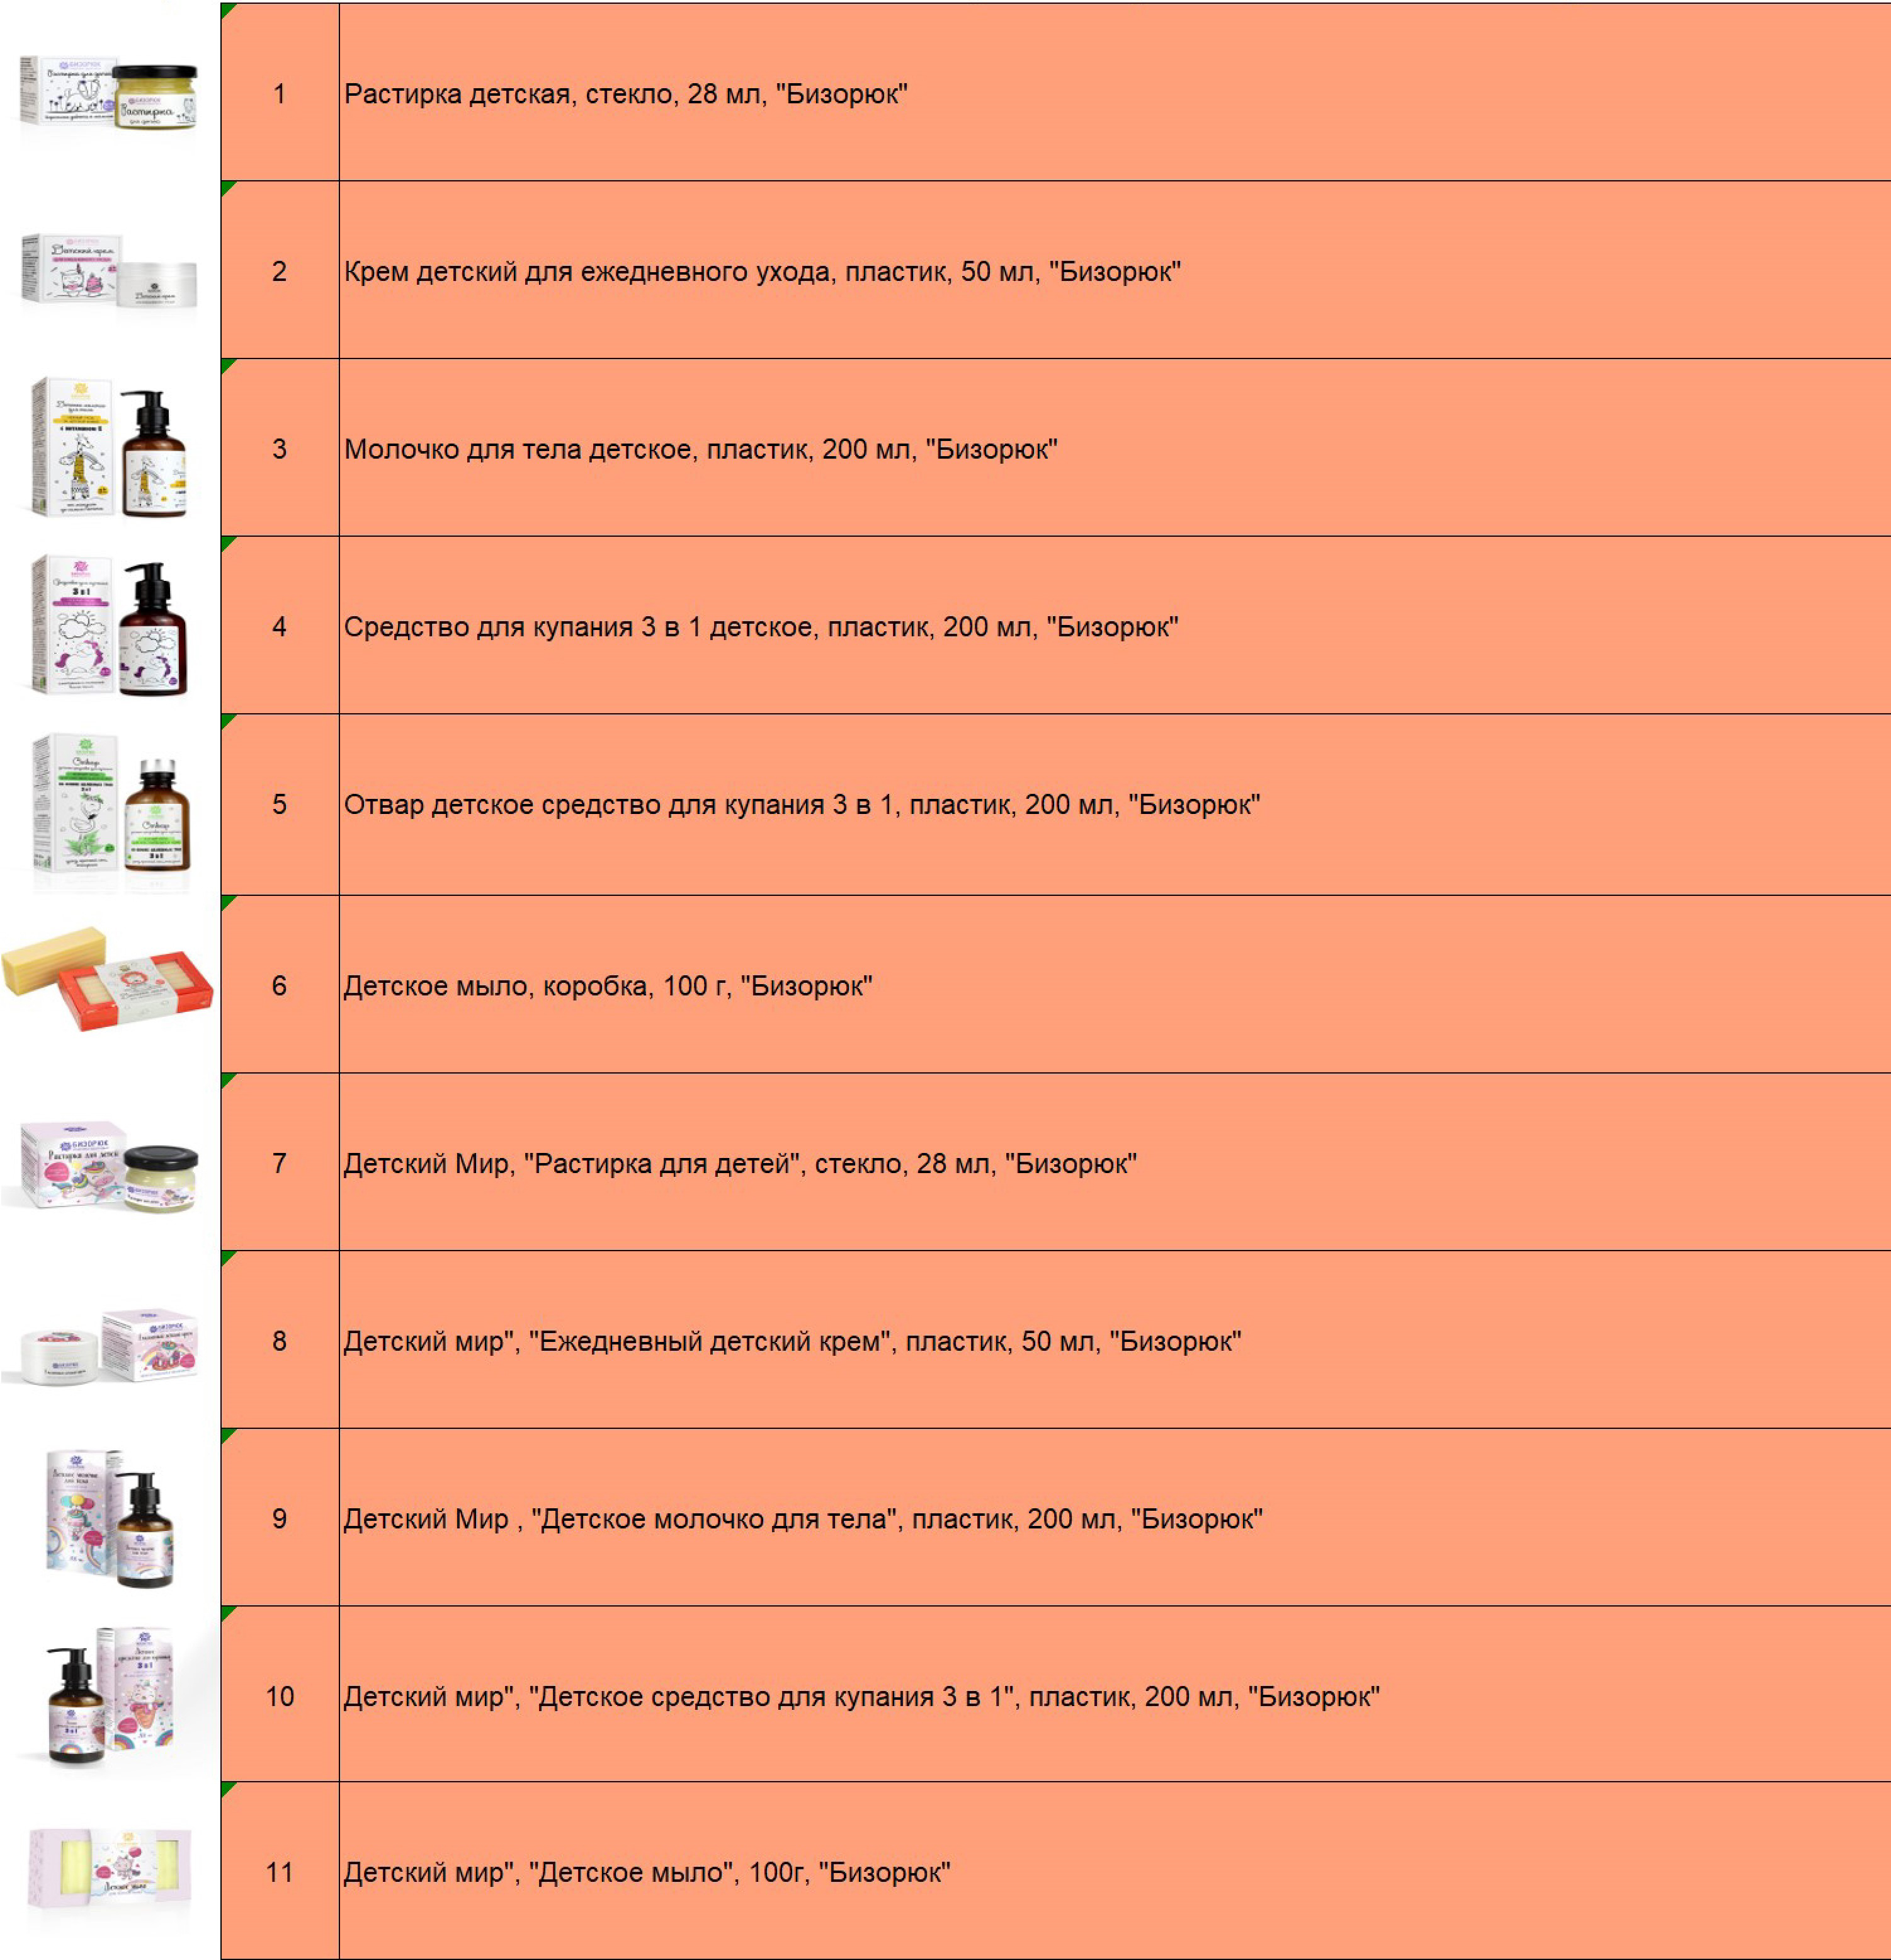1891x1960 pixels.
Task: Select the Крем детский product thumbnail
Action: [109, 270]
